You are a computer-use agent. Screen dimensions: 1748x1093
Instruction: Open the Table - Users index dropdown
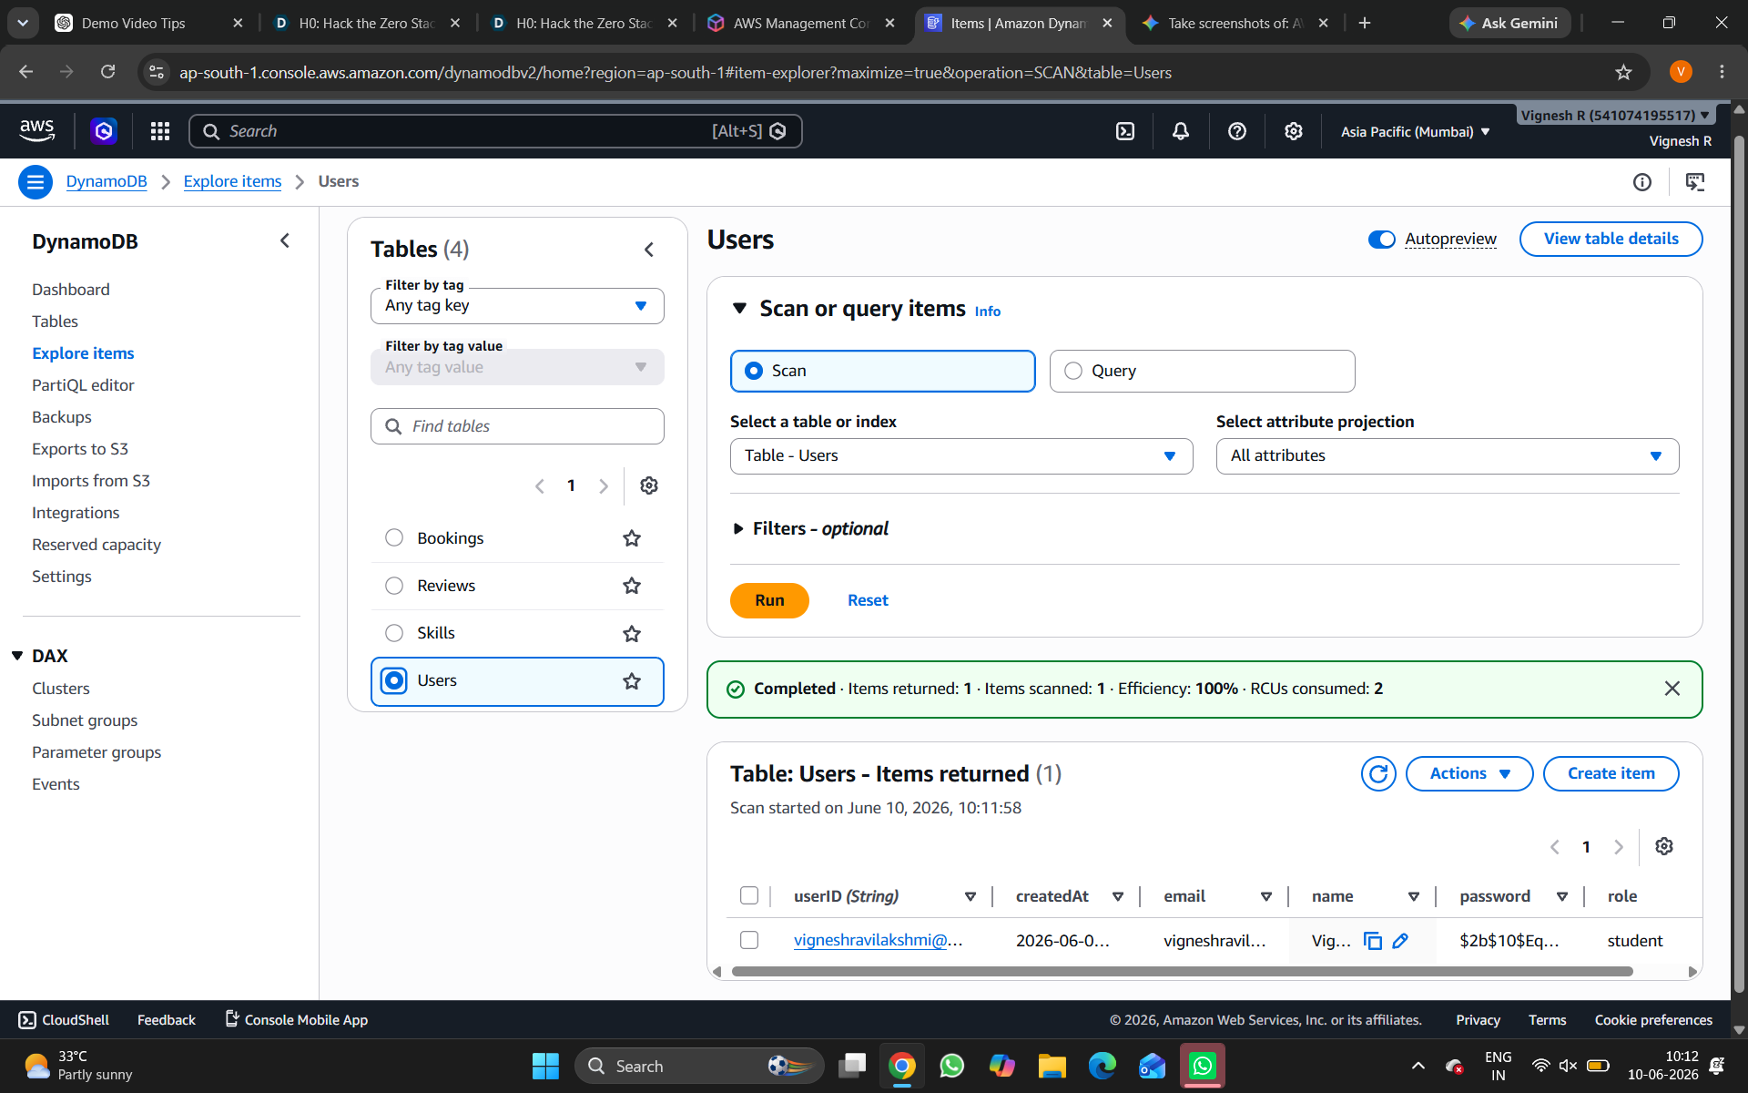point(961,456)
